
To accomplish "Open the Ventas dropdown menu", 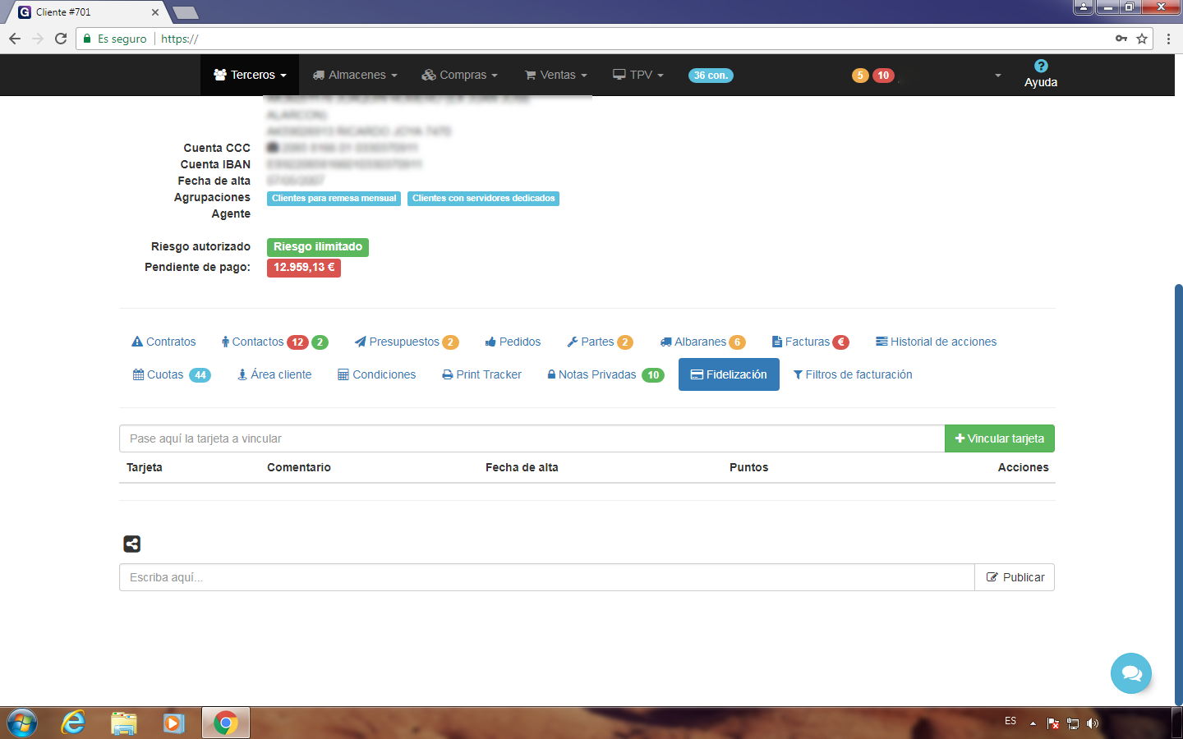I will point(556,75).
